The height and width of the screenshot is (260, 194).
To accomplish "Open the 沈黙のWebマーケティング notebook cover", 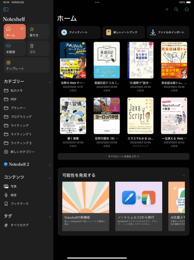I will [x=73, y=60].
